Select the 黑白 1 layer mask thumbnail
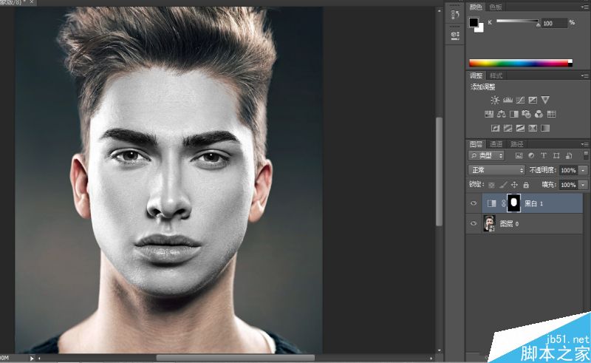 [x=513, y=203]
